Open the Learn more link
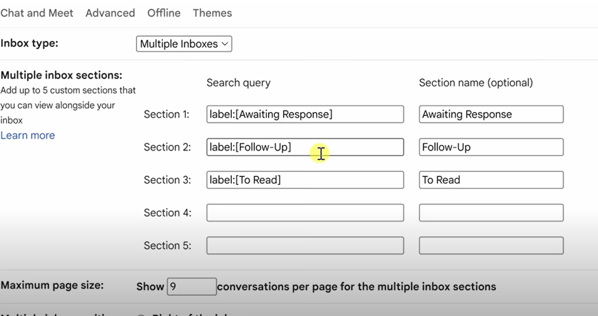598x316 pixels. coord(28,136)
